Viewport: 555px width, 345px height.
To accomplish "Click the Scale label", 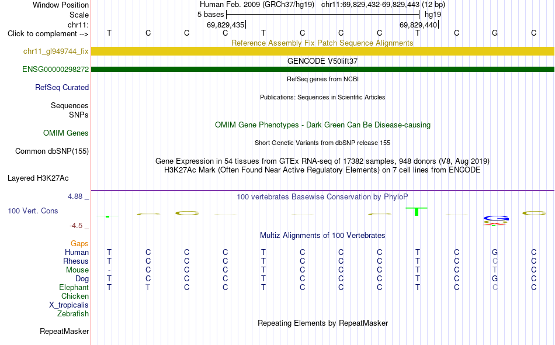I will click(79, 15).
